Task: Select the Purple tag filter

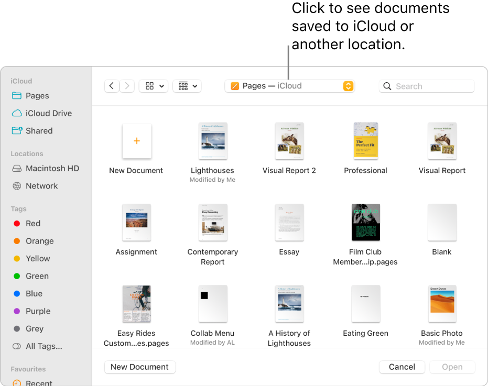Action: tap(39, 311)
